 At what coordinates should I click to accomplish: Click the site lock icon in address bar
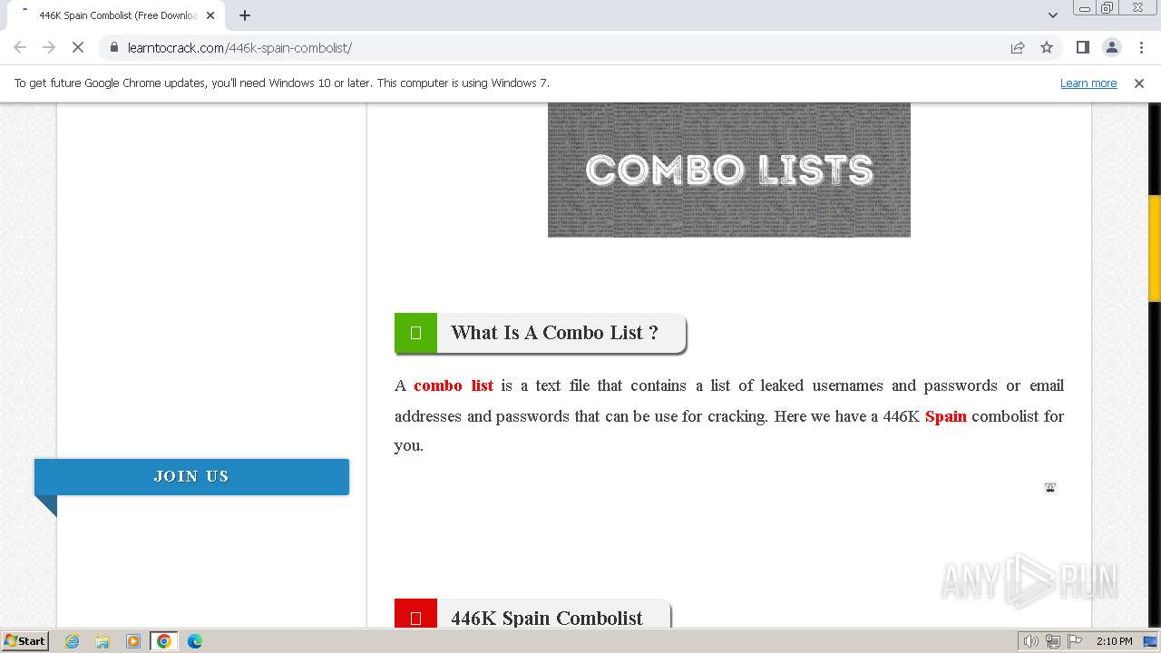pos(113,47)
